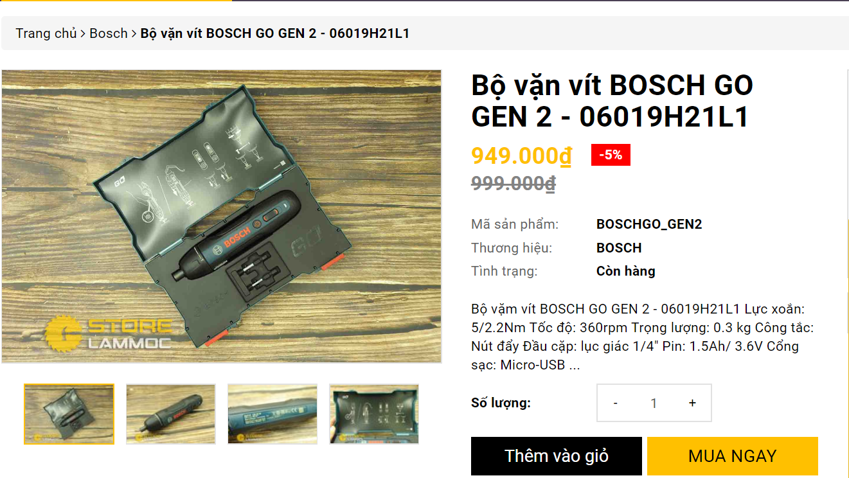This screenshot has height=478, width=849.
Task: Select third thumbnail showing screwdriver label
Action: [x=273, y=414]
